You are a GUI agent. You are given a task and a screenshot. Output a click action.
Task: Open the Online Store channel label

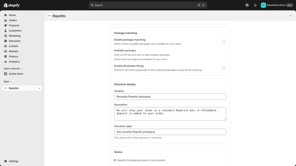point(16,74)
